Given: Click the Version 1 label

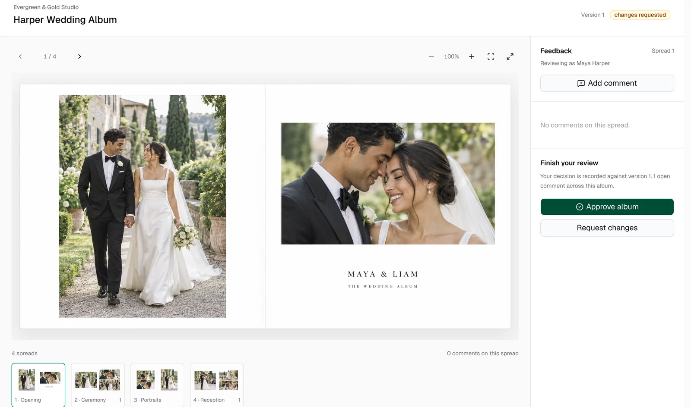Looking at the screenshot, I should pos(593,15).
